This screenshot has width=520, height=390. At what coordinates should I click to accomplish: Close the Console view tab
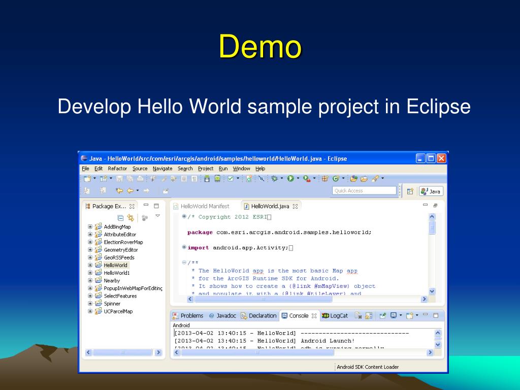click(x=314, y=316)
